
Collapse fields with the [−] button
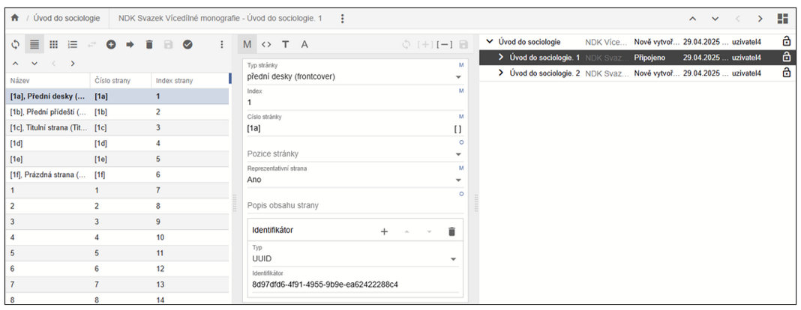pyautogui.click(x=445, y=45)
